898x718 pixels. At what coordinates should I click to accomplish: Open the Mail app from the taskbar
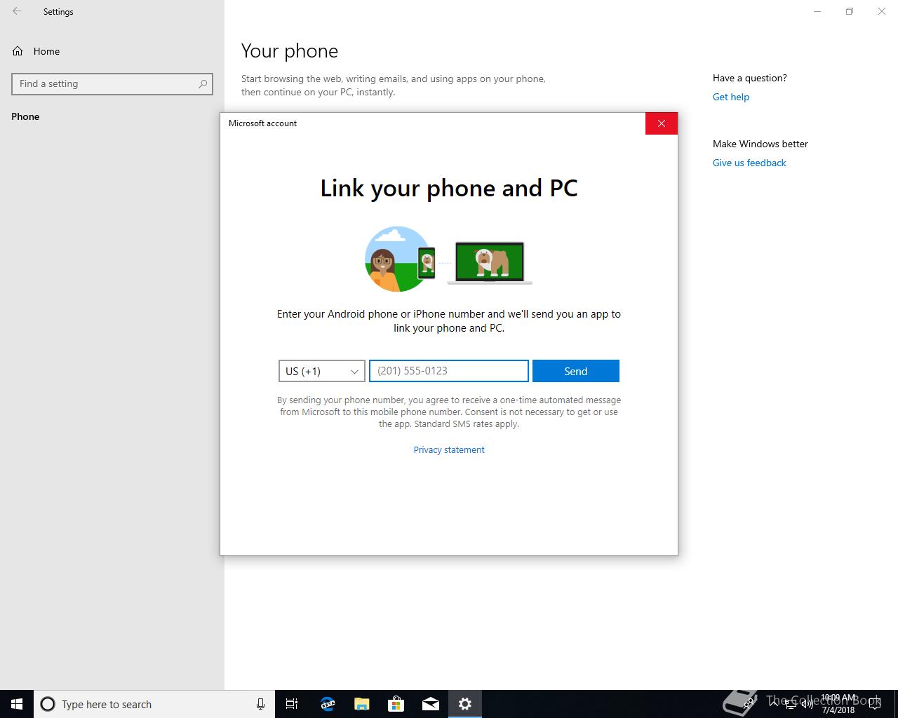coord(430,704)
